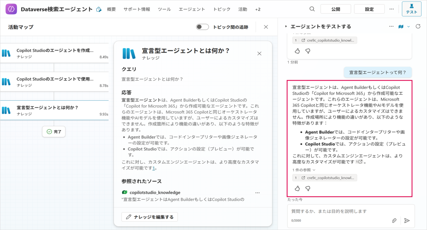Click thumbs up under the 宣言型エージェント response
Viewport: 427px width, 230px height.
(297, 188)
